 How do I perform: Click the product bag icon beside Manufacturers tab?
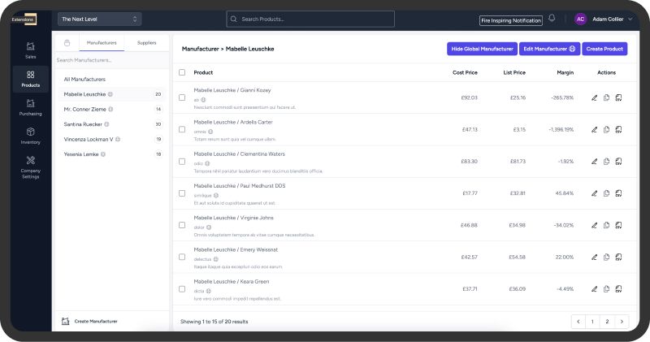67,43
